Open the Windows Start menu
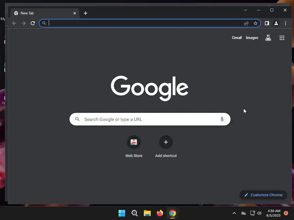 [x=122, y=213]
